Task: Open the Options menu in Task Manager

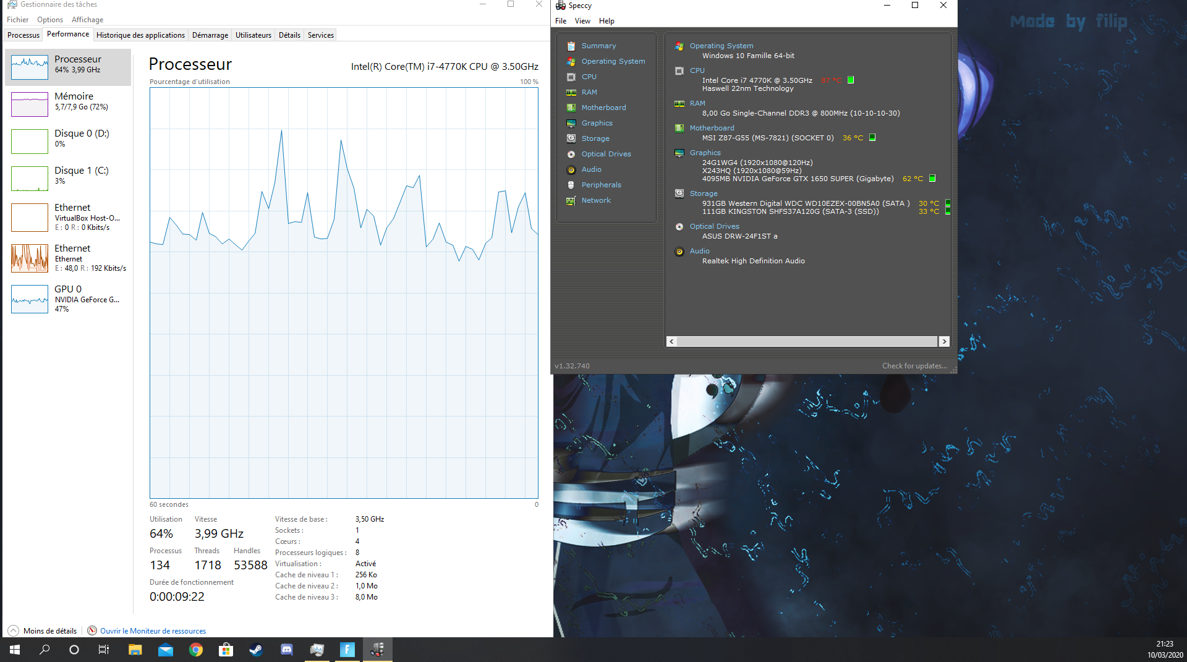Action: (x=50, y=20)
